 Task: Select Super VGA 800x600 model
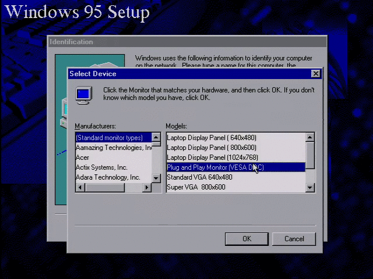click(235, 187)
